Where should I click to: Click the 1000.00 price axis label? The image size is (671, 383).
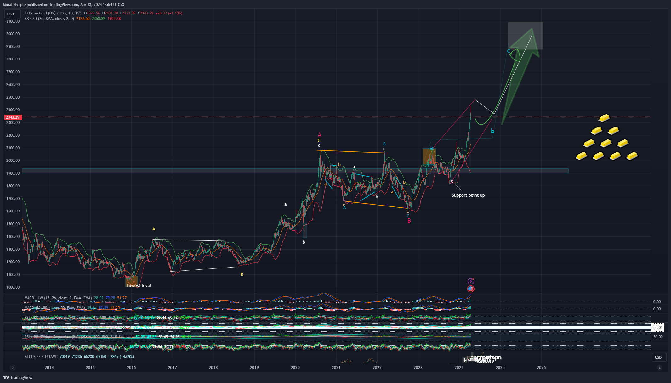pos(13,287)
